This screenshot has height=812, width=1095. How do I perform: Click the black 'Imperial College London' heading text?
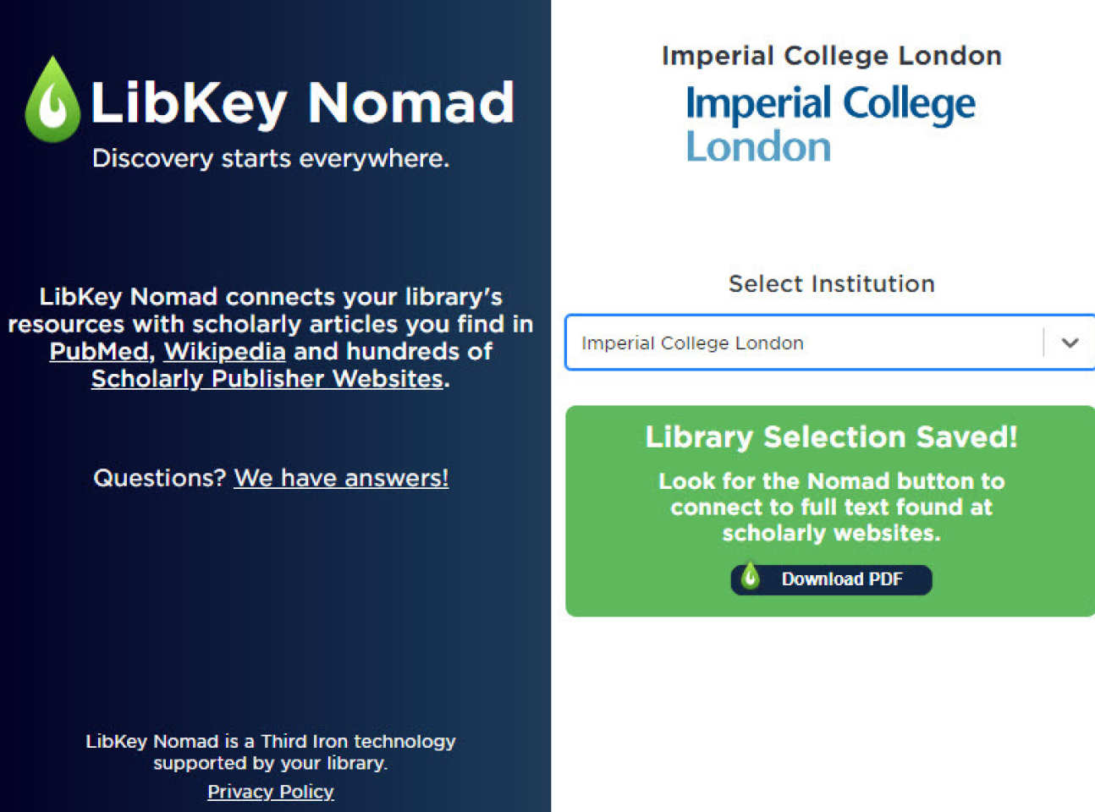831,56
